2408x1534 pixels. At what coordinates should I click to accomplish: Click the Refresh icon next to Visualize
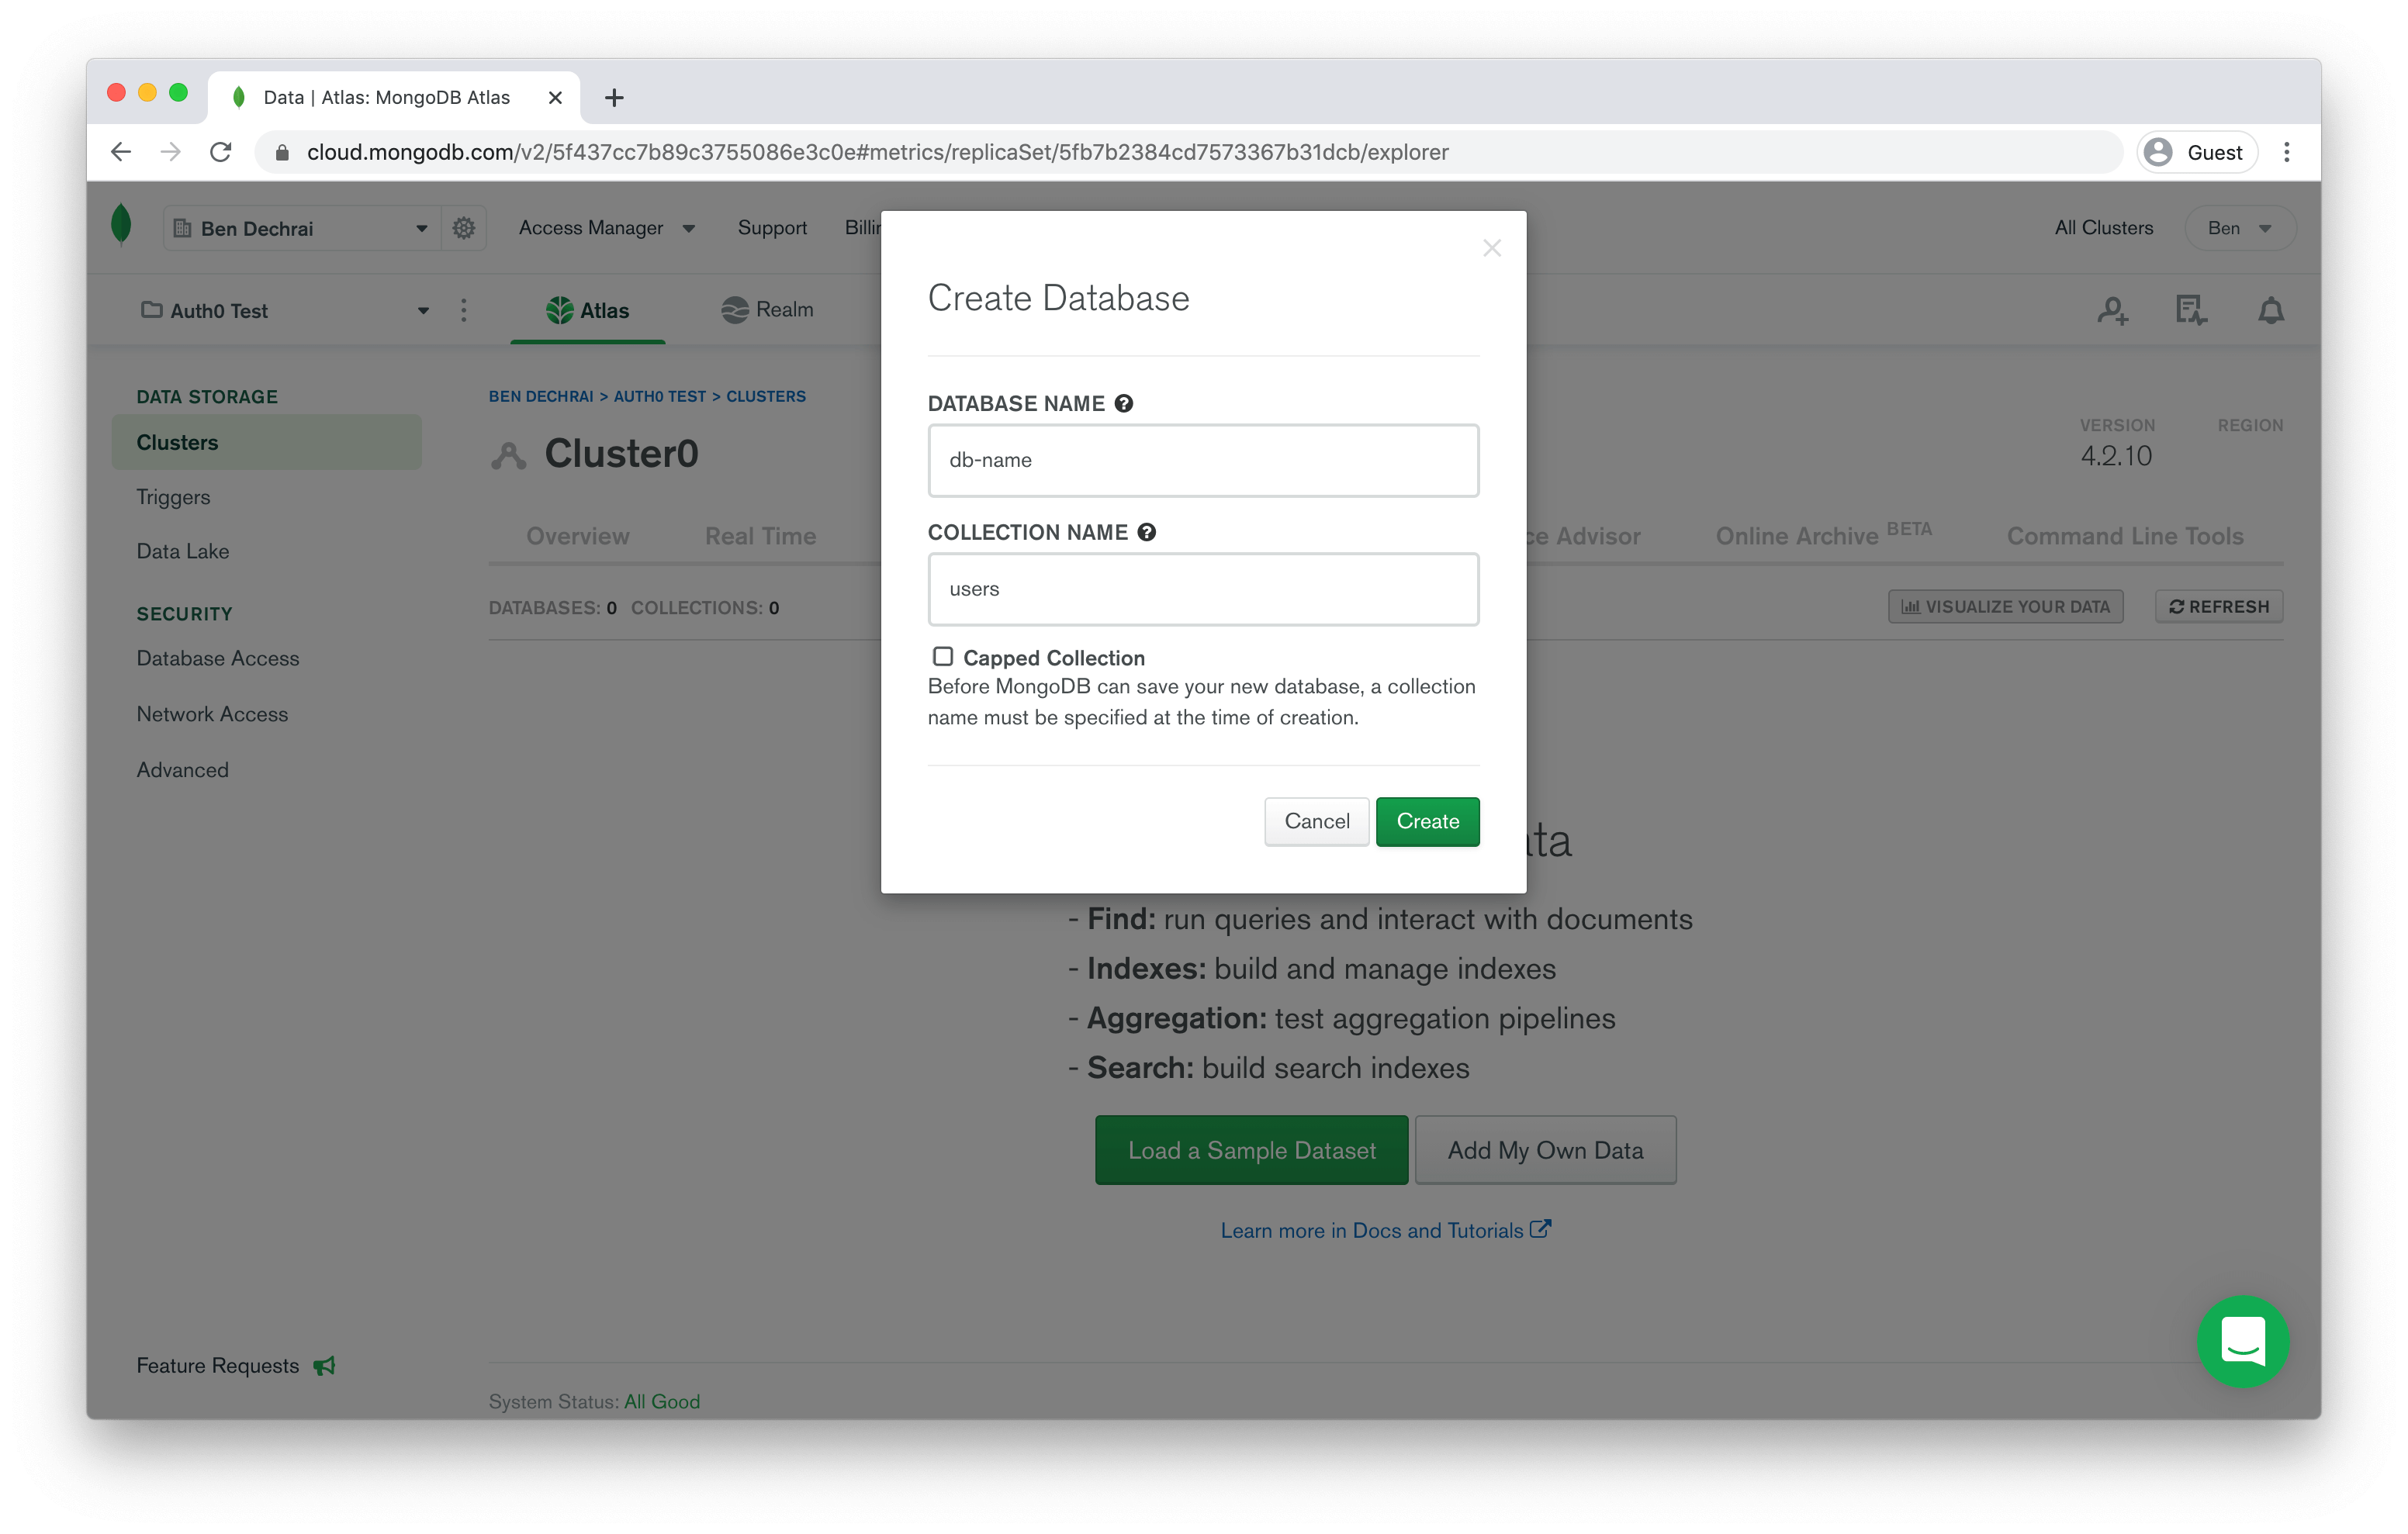click(2176, 606)
